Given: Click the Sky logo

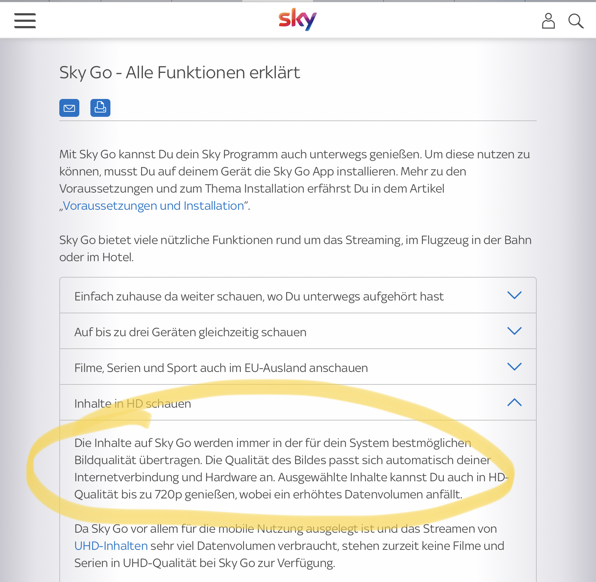Looking at the screenshot, I should pyautogui.click(x=298, y=19).
